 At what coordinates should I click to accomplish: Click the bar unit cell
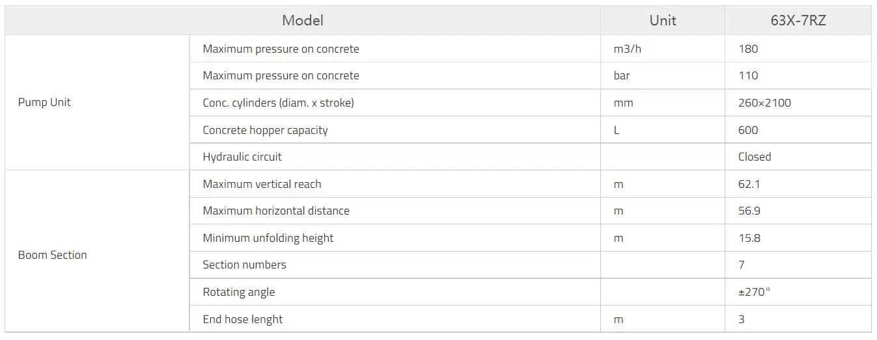621,75
